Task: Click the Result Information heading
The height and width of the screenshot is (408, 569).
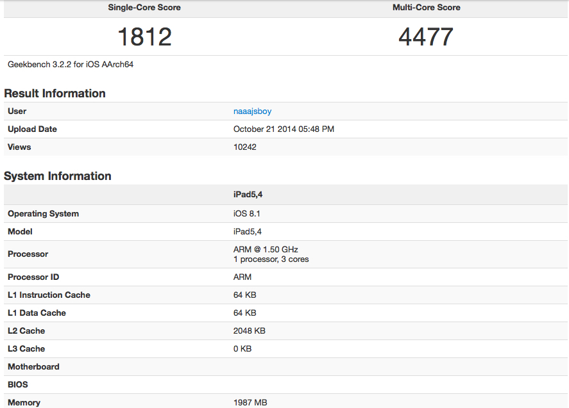Action: pos(55,94)
